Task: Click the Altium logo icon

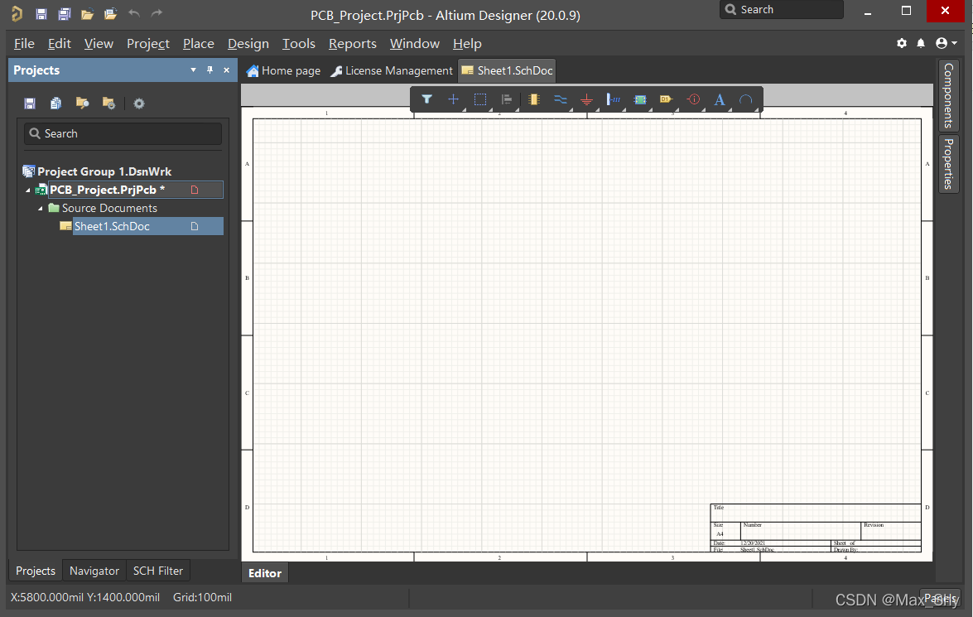Action: [x=17, y=13]
